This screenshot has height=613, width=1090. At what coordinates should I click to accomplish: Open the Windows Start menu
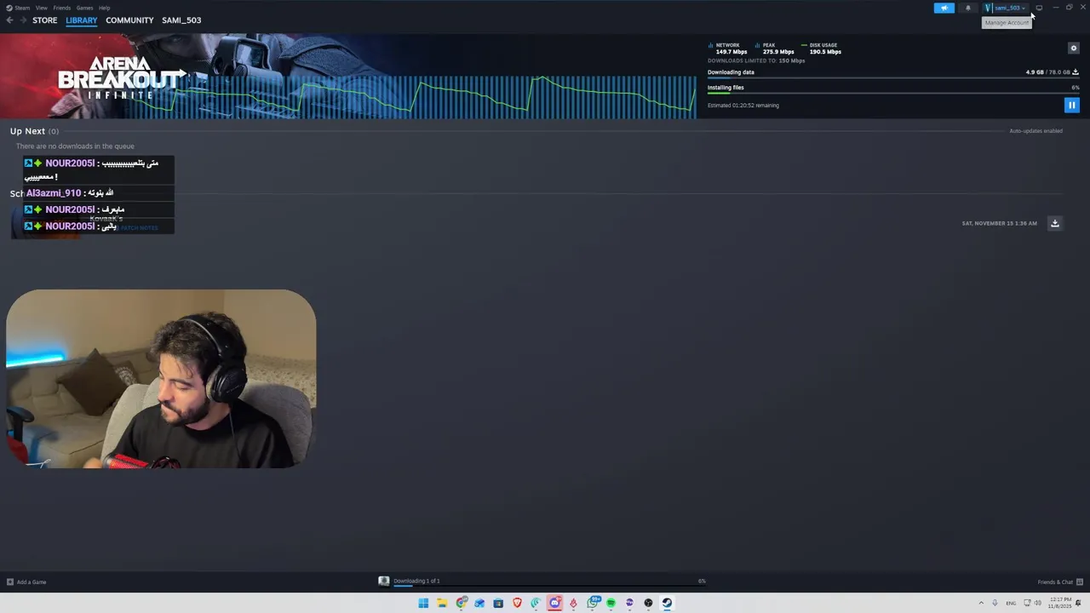(x=423, y=603)
